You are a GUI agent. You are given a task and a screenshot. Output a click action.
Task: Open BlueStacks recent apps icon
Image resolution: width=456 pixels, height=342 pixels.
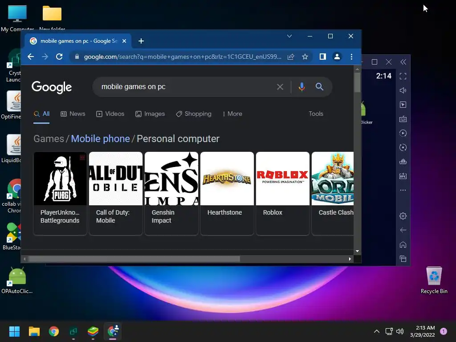pyautogui.click(x=403, y=259)
